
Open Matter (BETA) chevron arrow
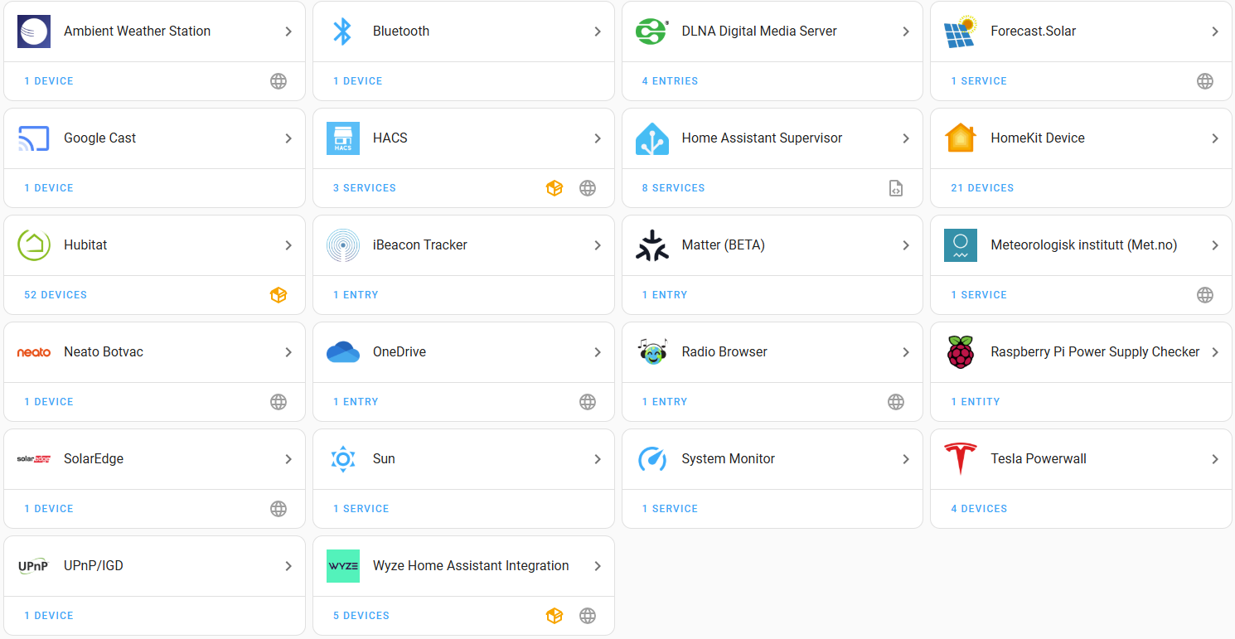[x=906, y=245]
